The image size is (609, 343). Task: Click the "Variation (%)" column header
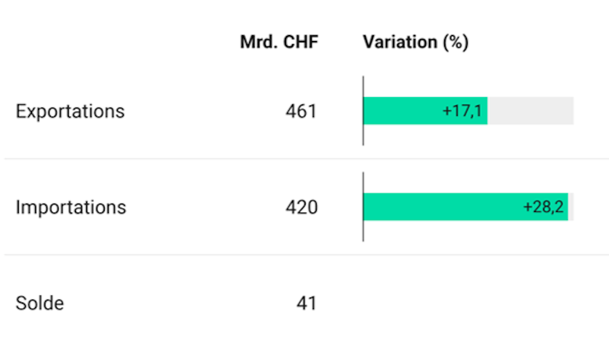tap(416, 42)
